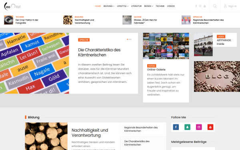Open top-strip 'Regionale Besonderheiten des Kärntnerischen' link

[x=208, y=22]
